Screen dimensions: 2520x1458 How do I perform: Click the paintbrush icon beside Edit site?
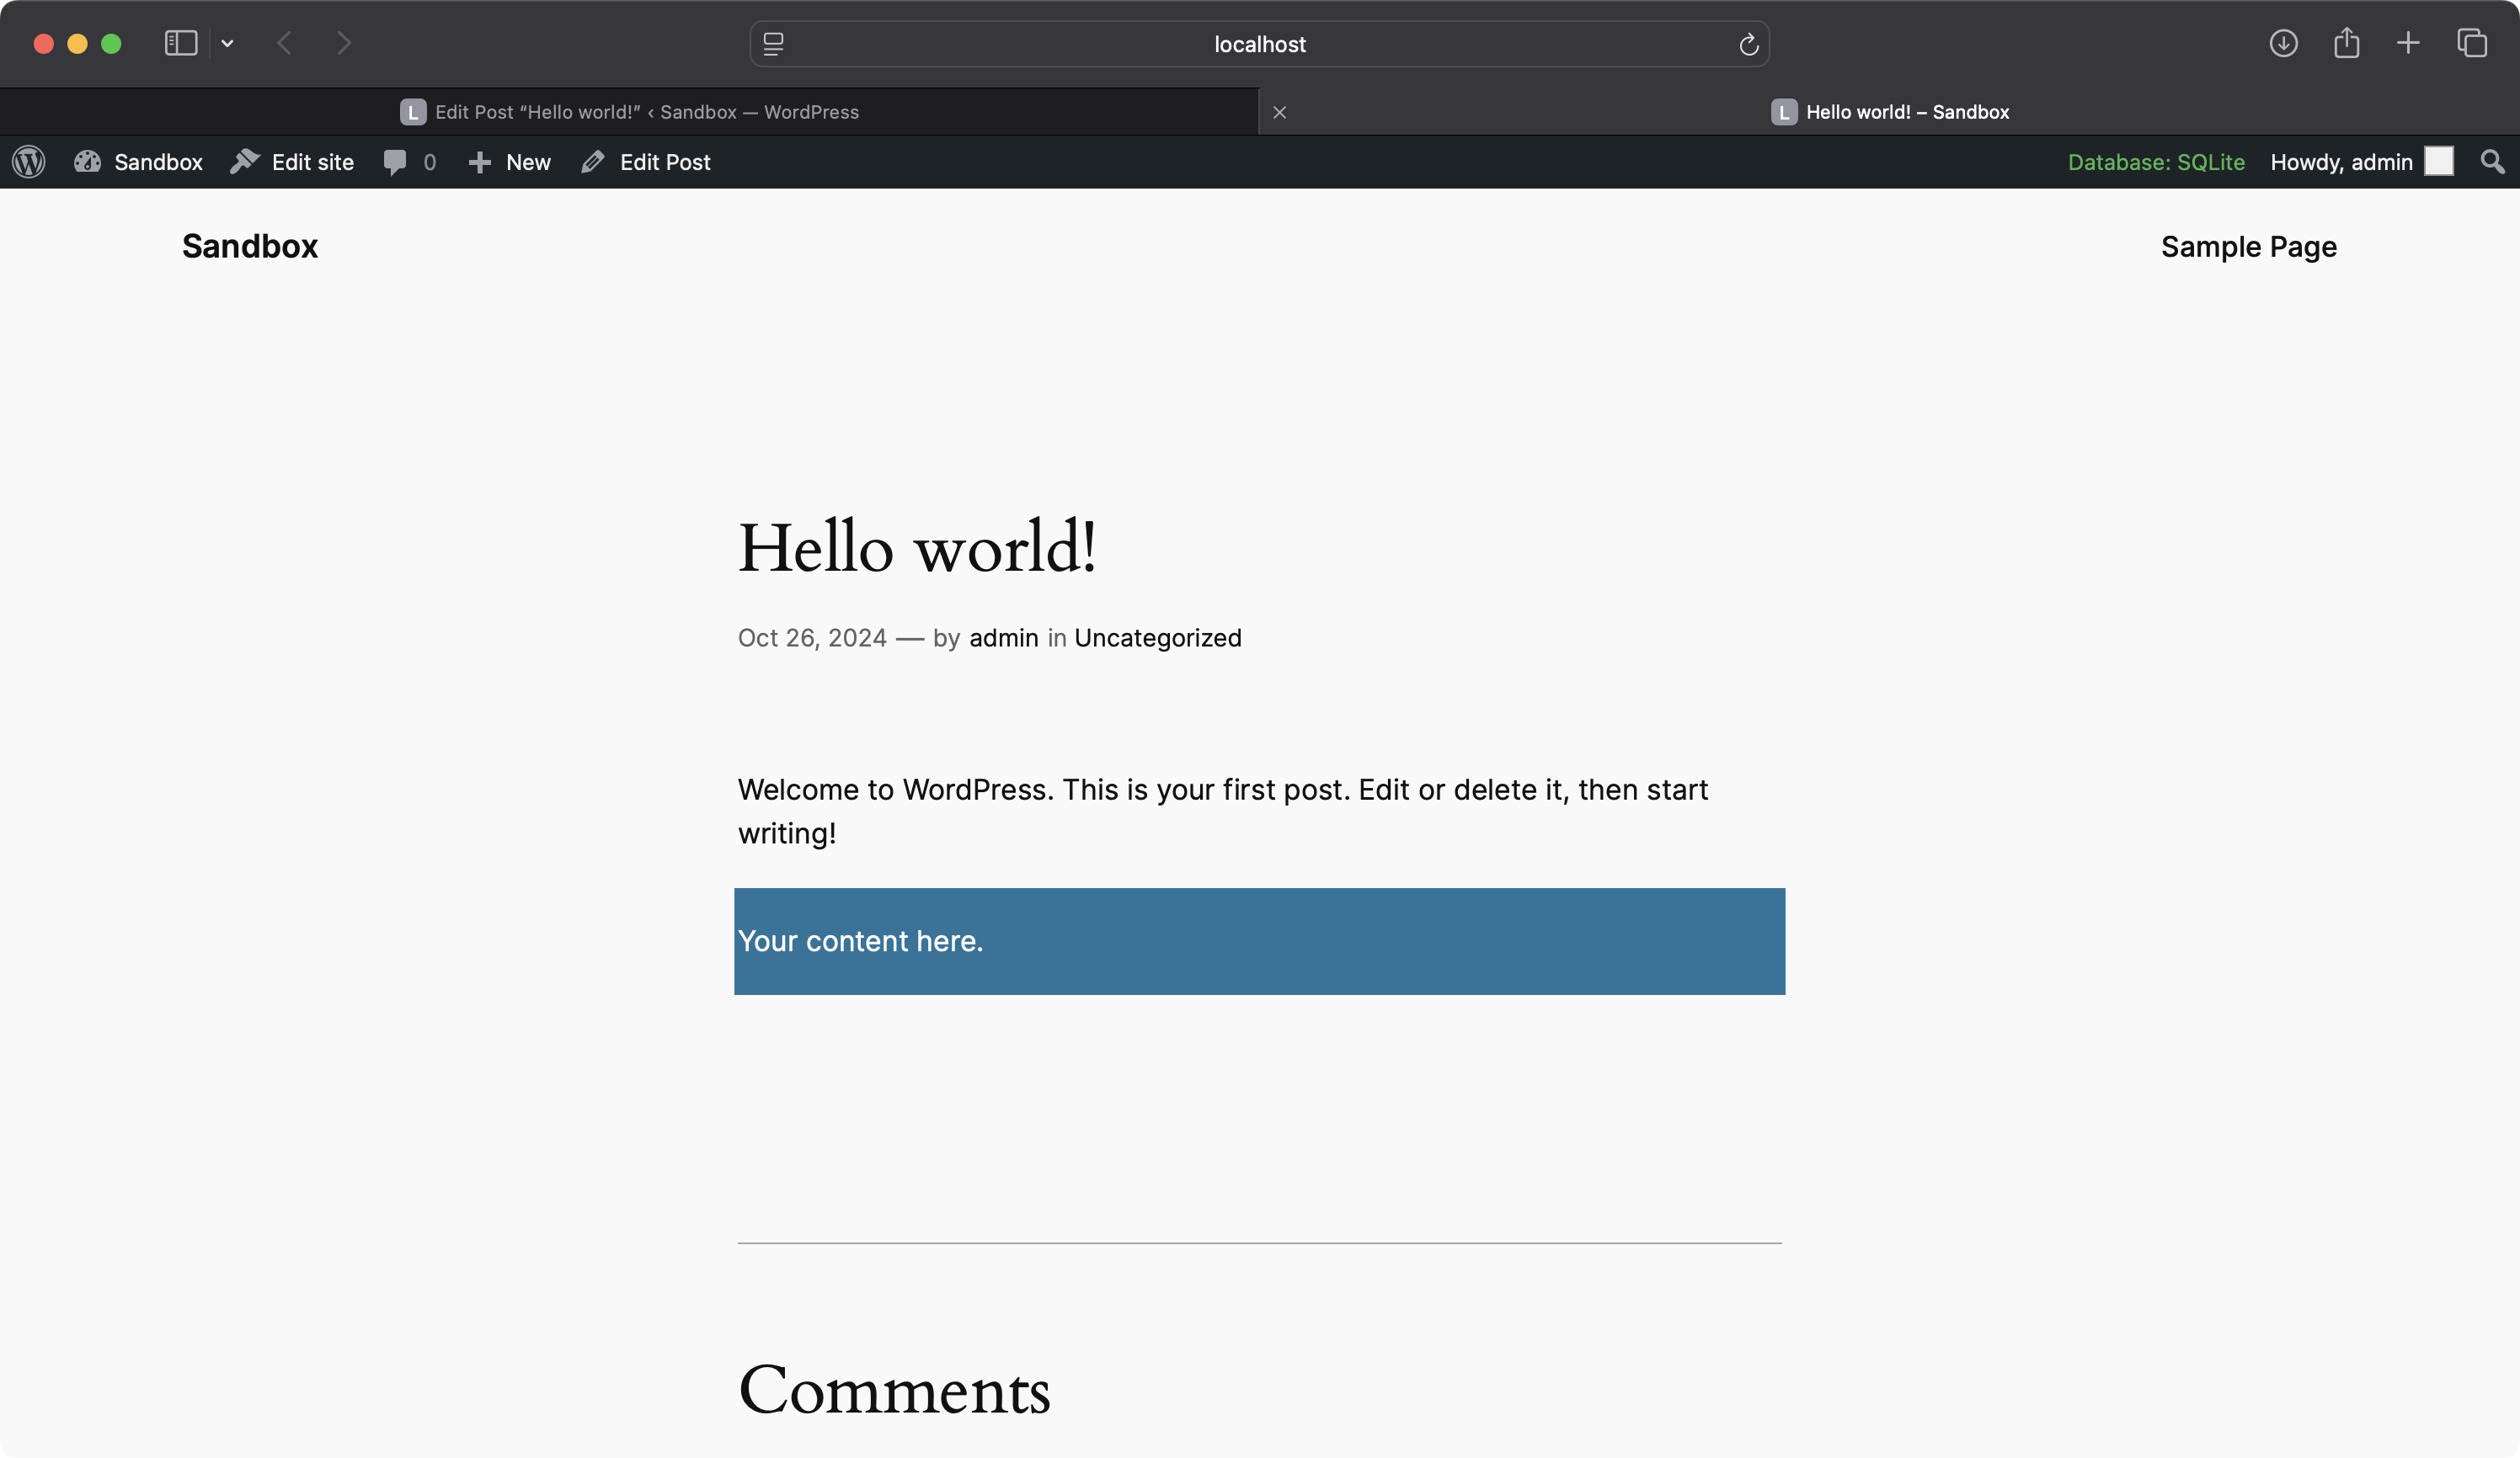pyautogui.click(x=244, y=161)
